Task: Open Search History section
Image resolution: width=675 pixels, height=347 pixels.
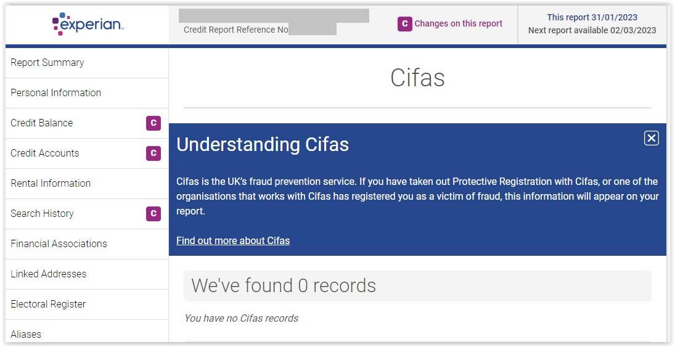Action: point(87,213)
